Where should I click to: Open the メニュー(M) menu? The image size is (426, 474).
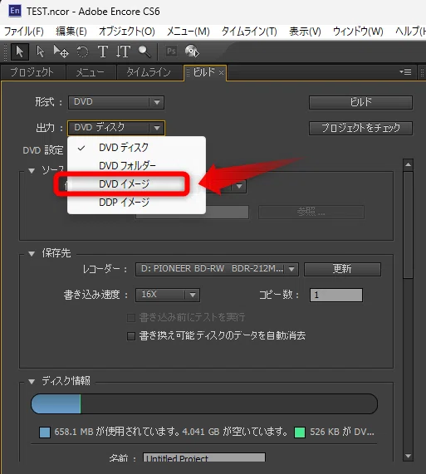coord(189,32)
